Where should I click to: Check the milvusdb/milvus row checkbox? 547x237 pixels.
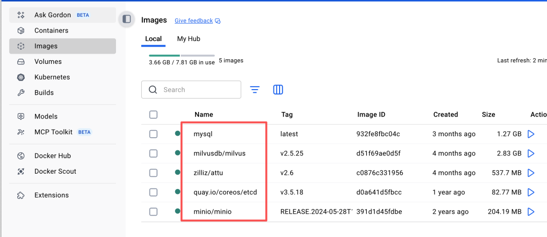pos(153,153)
